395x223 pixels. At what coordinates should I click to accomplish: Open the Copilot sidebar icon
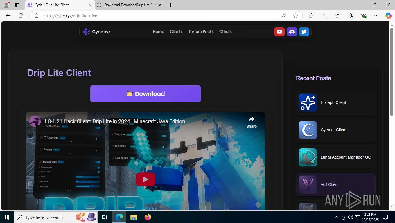point(388,16)
